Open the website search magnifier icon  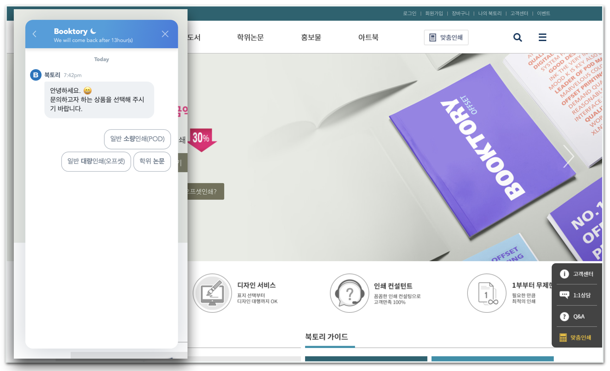[x=518, y=37]
